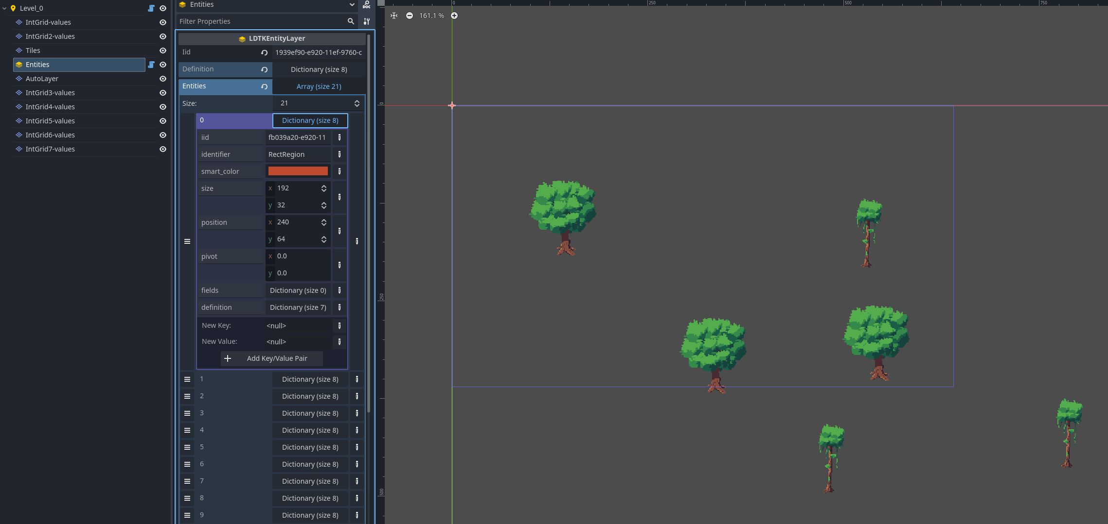Viewport: 1108px width, 524px height.
Task: Revert the Iid property to default
Action: click(x=264, y=52)
